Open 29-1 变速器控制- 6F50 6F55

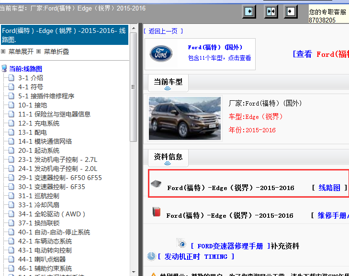click(x=60, y=178)
